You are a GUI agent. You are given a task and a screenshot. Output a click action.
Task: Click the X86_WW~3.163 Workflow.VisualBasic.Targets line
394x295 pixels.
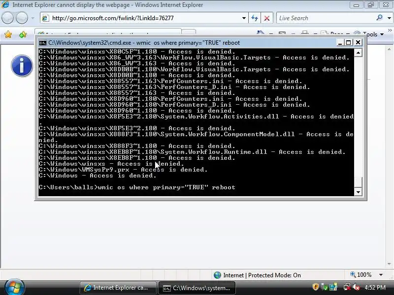pyautogui.click(x=194, y=58)
